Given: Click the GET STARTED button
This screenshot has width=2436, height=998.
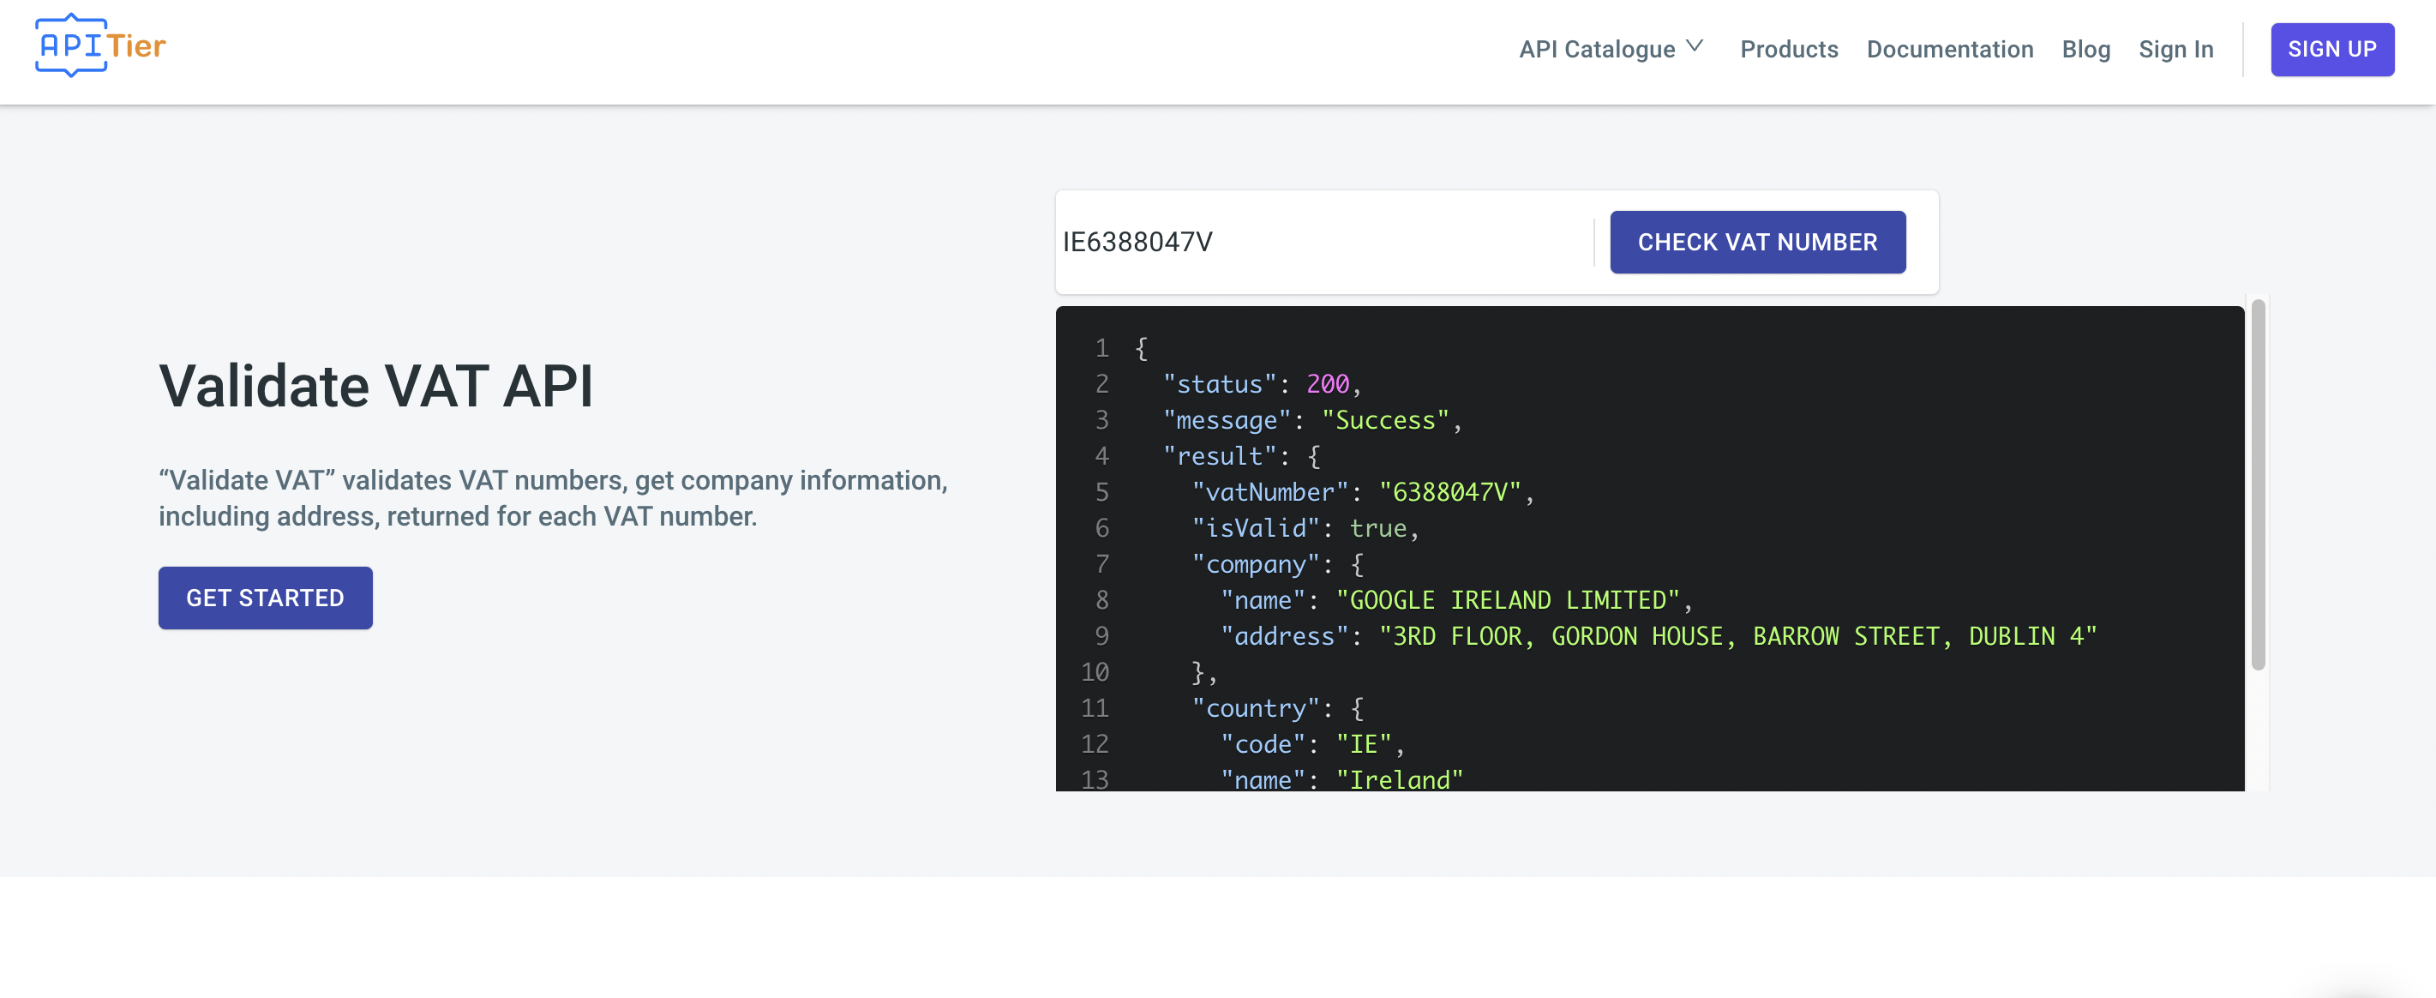Looking at the screenshot, I should (265, 598).
